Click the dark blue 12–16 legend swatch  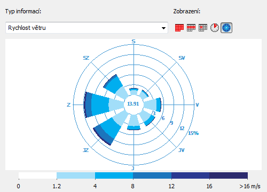pos(190,175)
